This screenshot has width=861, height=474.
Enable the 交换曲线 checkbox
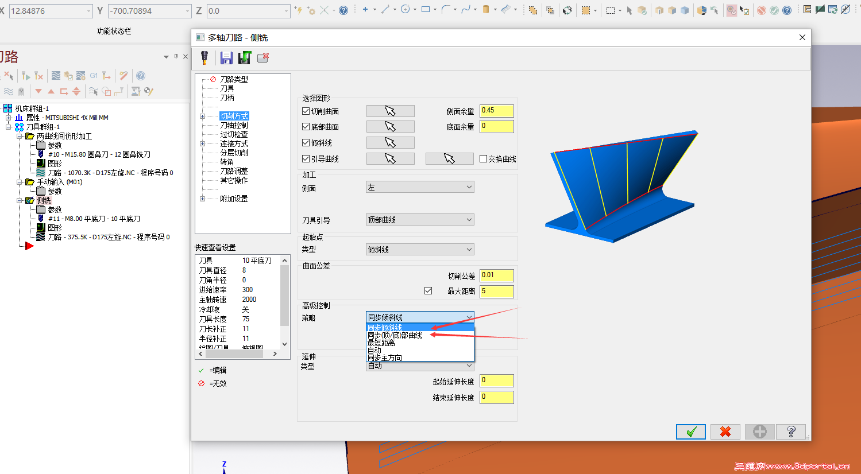coord(484,159)
